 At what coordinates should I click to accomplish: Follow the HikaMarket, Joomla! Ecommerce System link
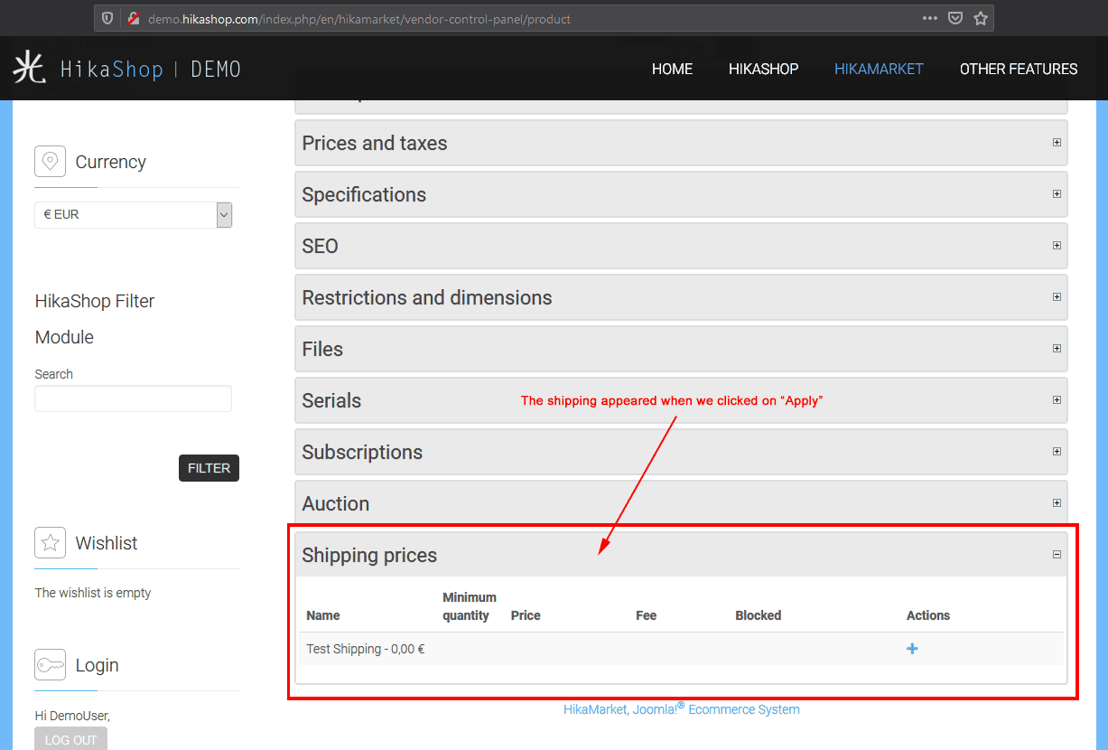pos(681,709)
